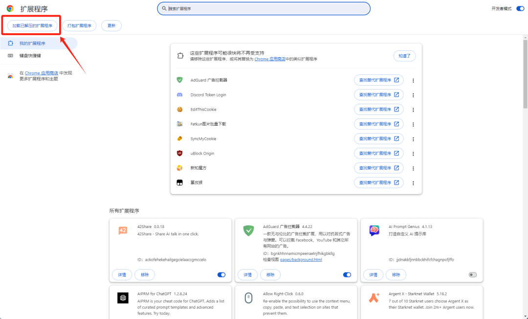Dismiss warning with 知道了 button
The image size is (528, 319).
(x=404, y=56)
